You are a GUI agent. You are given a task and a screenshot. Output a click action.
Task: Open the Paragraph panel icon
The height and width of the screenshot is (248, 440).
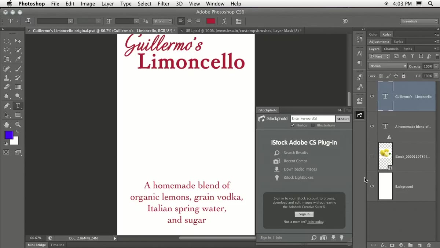[x=360, y=63]
